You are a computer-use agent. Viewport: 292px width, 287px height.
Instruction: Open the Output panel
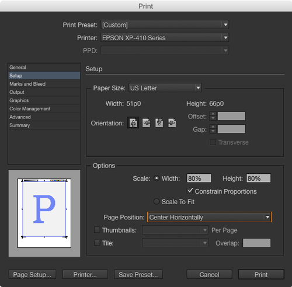tap(44, 92)
